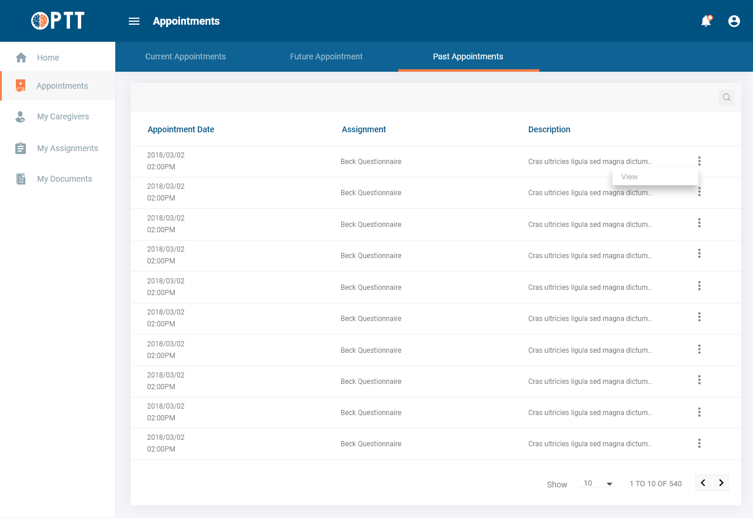Click the Assignment column header
This screenshot has width=753, height=518.
pyautogui.click(x=364, y=129)
